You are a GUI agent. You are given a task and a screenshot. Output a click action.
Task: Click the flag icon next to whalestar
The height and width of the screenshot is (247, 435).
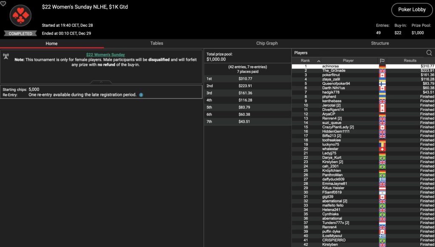(382, 149)
